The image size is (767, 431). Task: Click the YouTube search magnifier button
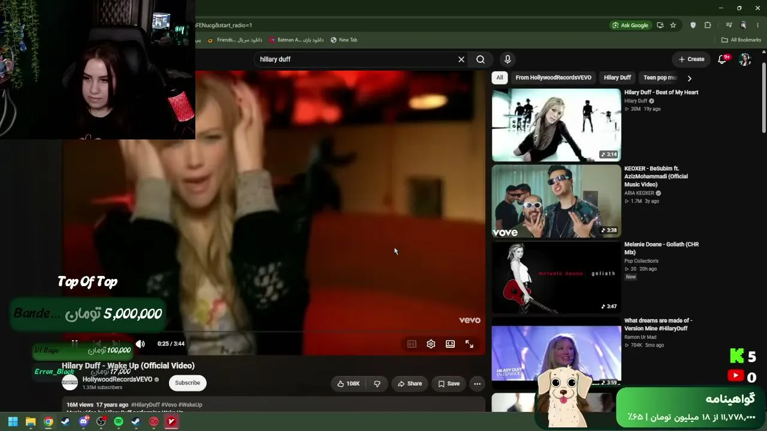click(x=481, y=59)
